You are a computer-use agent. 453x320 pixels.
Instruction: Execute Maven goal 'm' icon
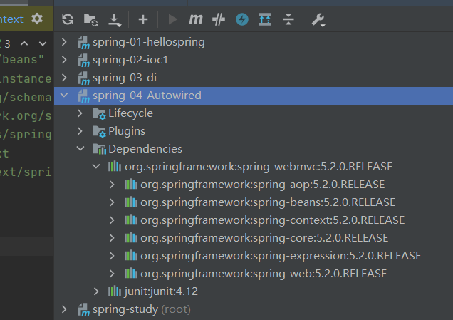196,20
